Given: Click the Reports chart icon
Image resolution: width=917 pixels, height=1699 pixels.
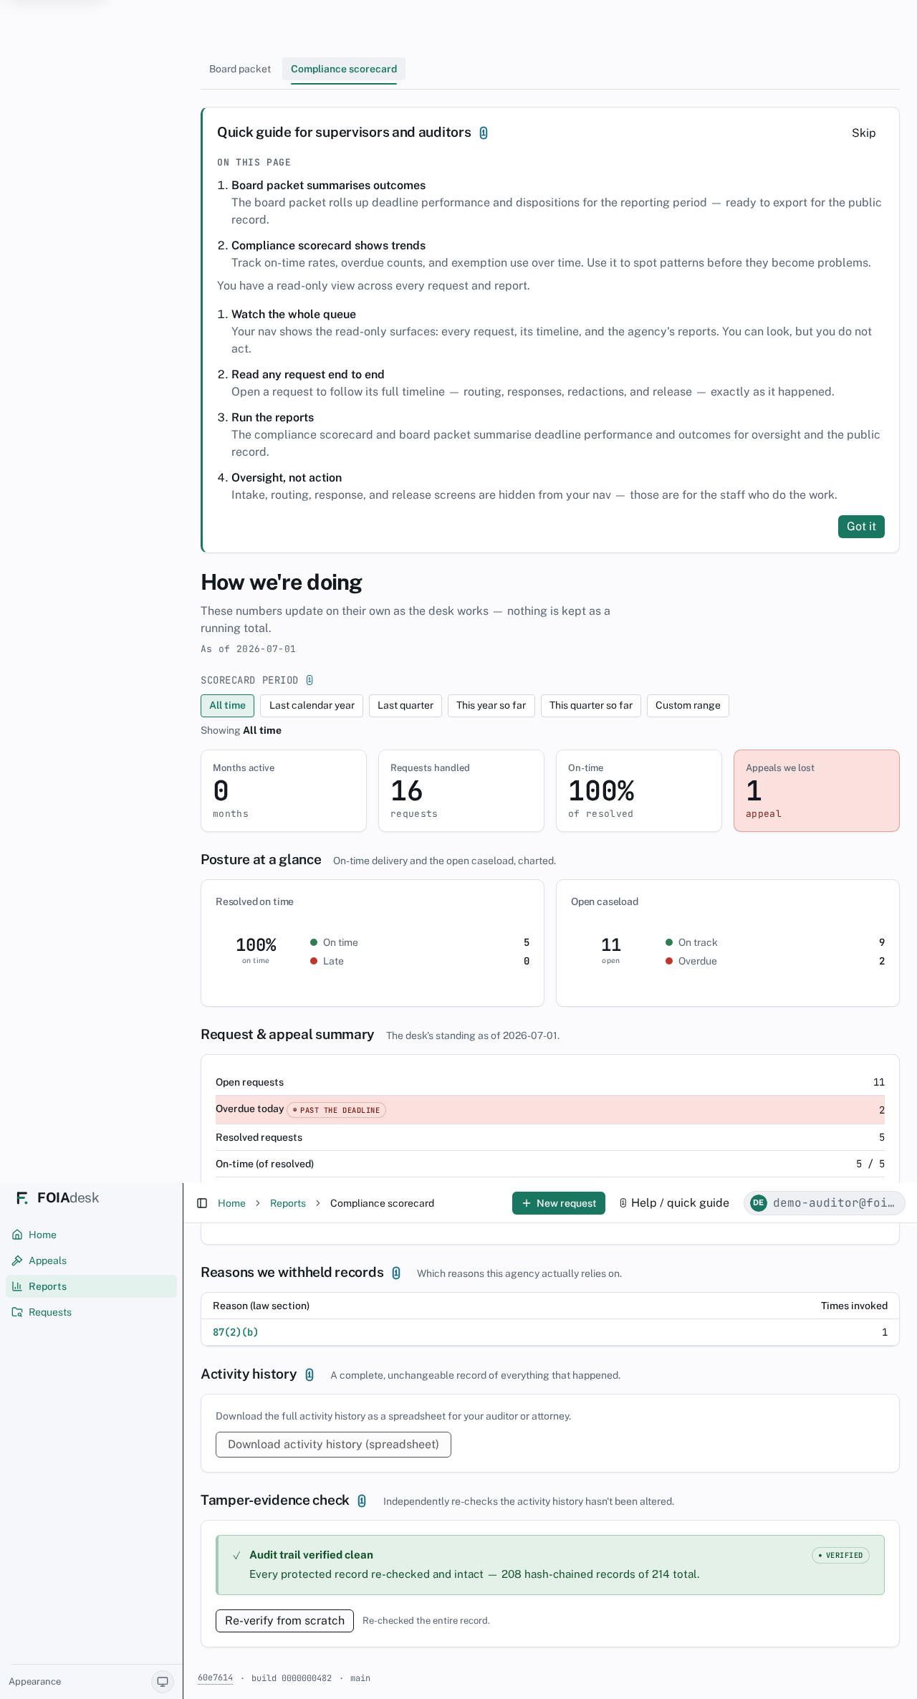Looking at the screenshot, I should tap(17, 1286).
